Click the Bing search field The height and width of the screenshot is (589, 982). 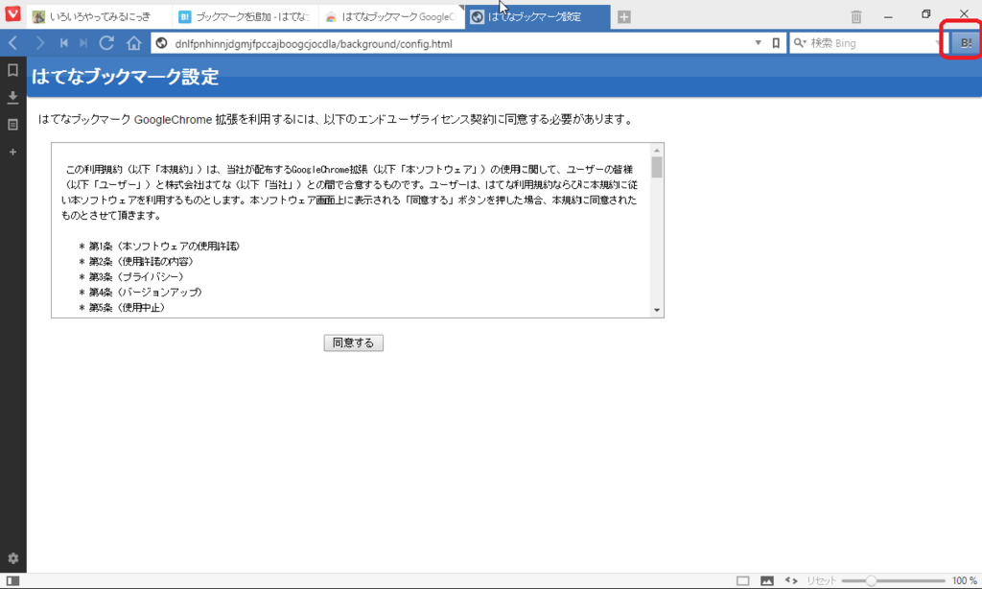click(x=871, y=43)
